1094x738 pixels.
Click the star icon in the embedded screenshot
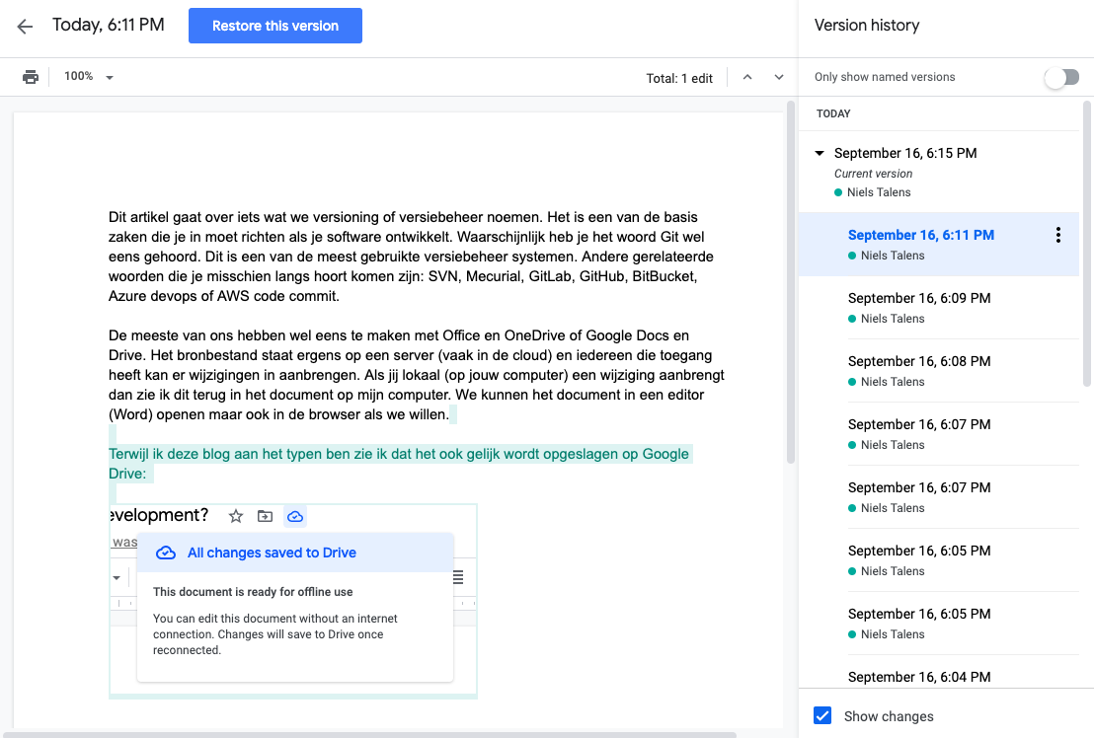tap(235, 516)
